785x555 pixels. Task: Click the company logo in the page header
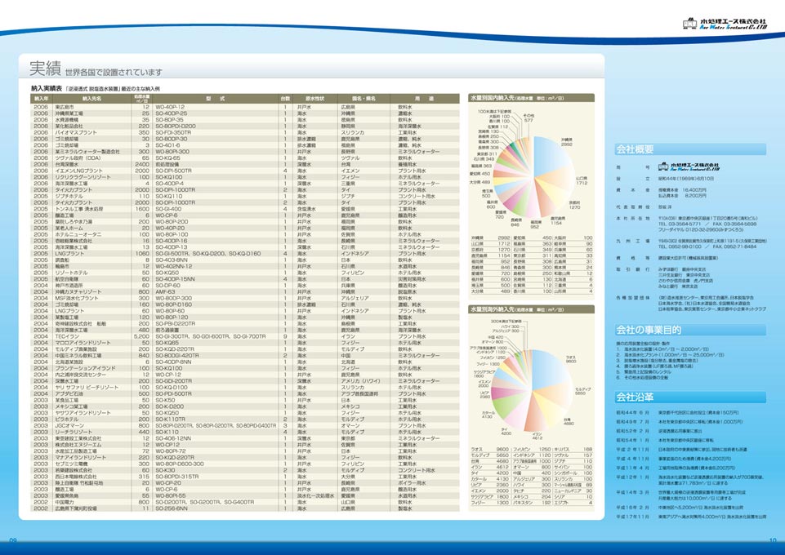(725, 24)
